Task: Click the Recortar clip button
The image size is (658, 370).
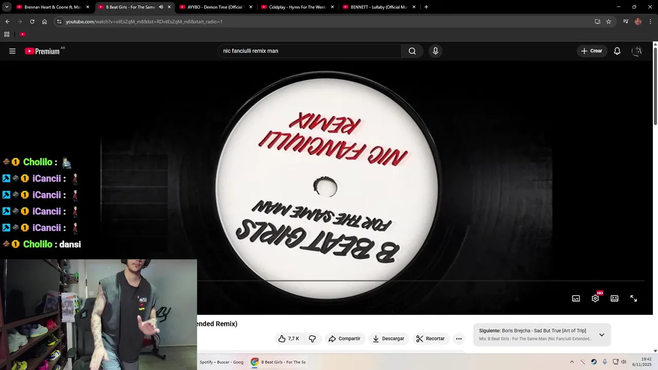Action: click(430, 339)
